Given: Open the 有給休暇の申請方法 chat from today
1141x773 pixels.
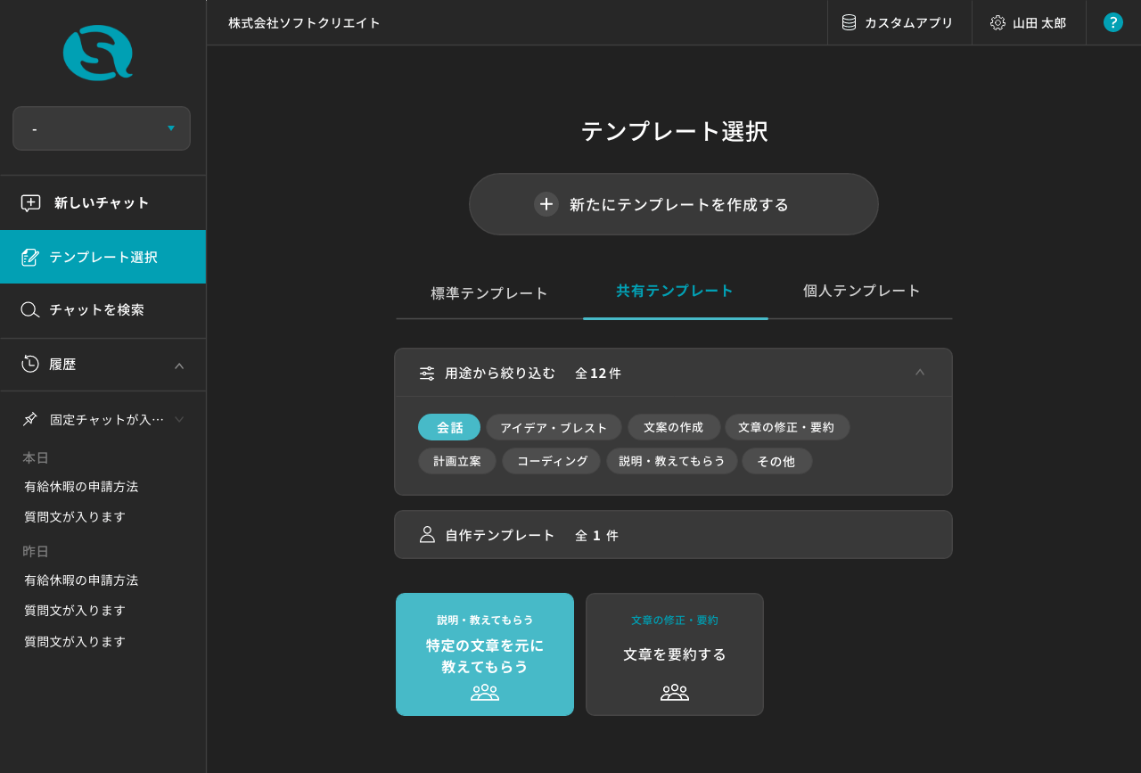Looking at the screenshot, I should (81, 487).
